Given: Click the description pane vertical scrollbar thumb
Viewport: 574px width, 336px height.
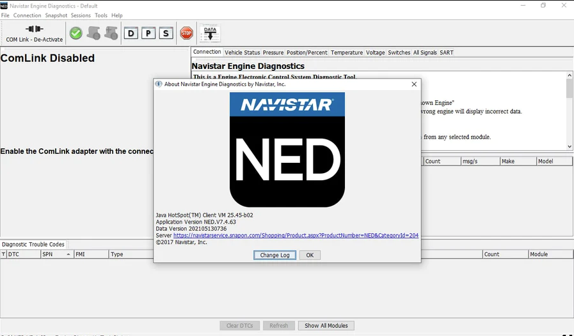Looking at the screenshot, I should point(570,89).
